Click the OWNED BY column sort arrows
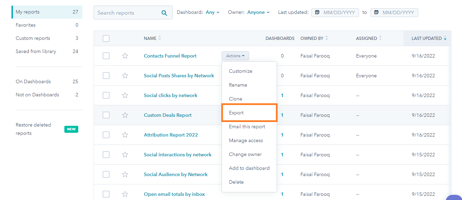This screenshot has width=462, height=200. point(326,38)
